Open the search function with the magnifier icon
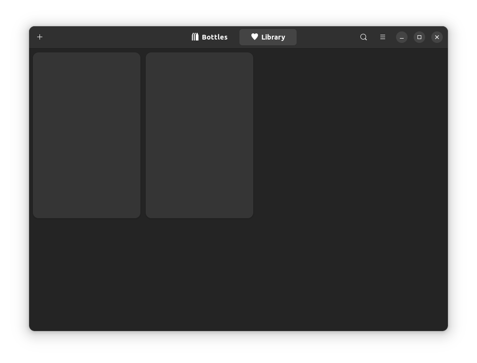 pos(363,37)
